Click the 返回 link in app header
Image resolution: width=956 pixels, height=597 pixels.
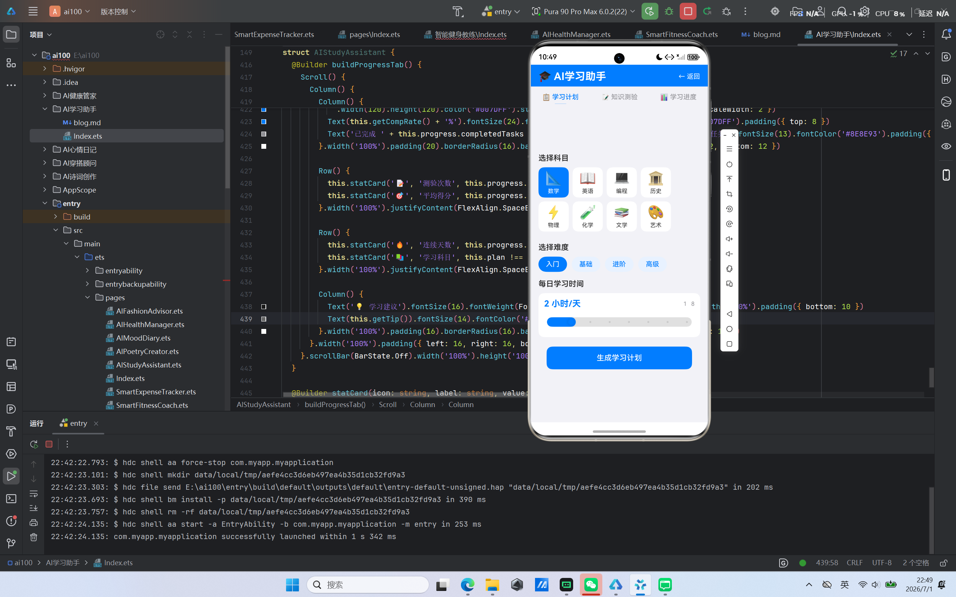point(689,76)
